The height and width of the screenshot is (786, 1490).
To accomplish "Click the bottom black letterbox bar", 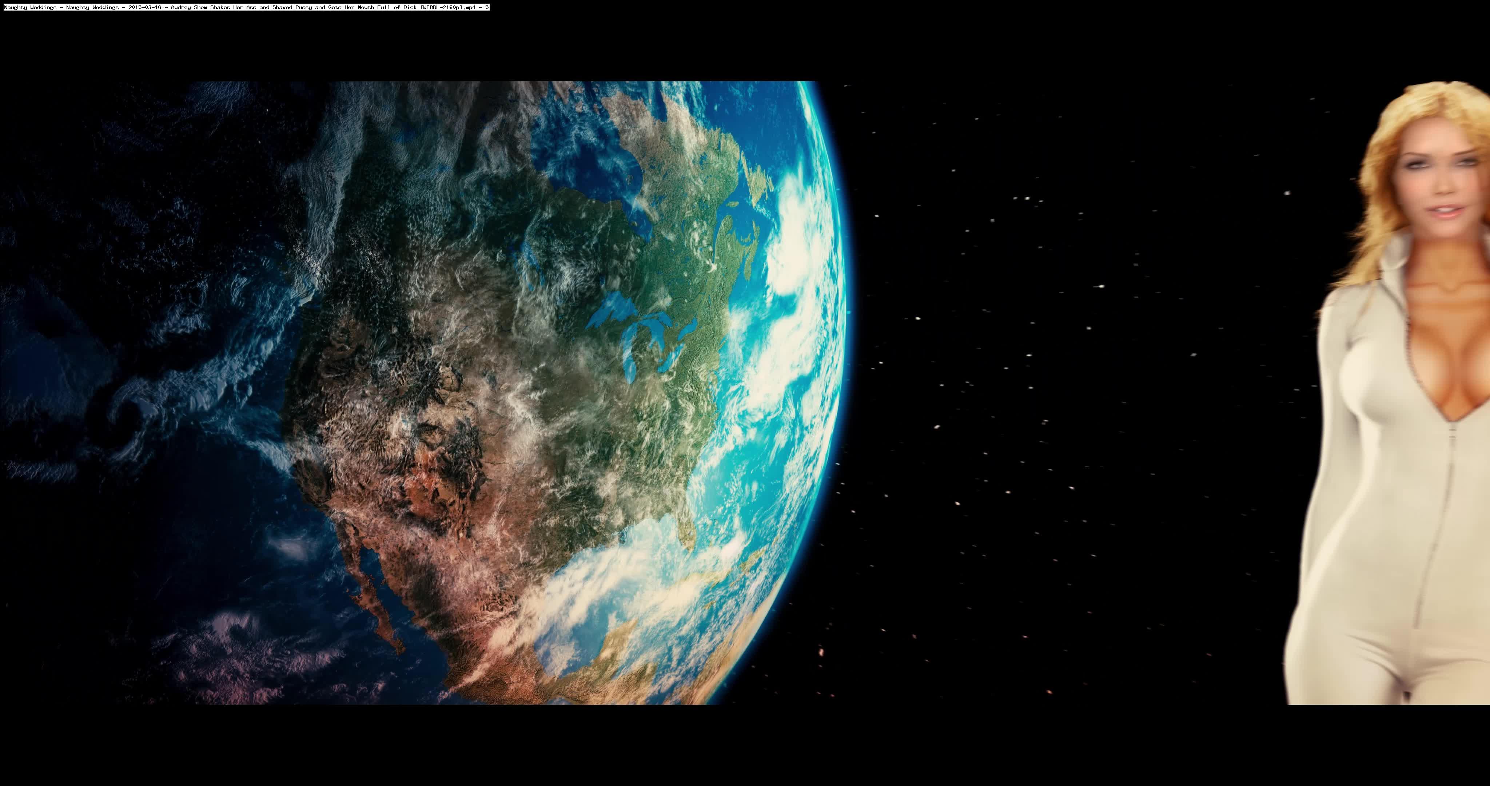I will [745, 747].
